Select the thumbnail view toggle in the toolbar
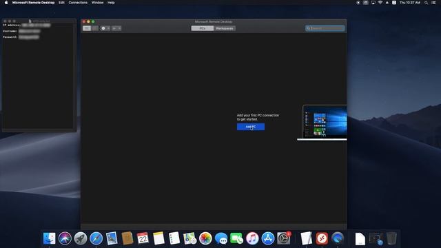 pos(87,28)
